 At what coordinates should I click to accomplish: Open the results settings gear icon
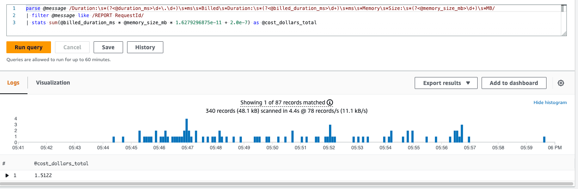[561, 83]
